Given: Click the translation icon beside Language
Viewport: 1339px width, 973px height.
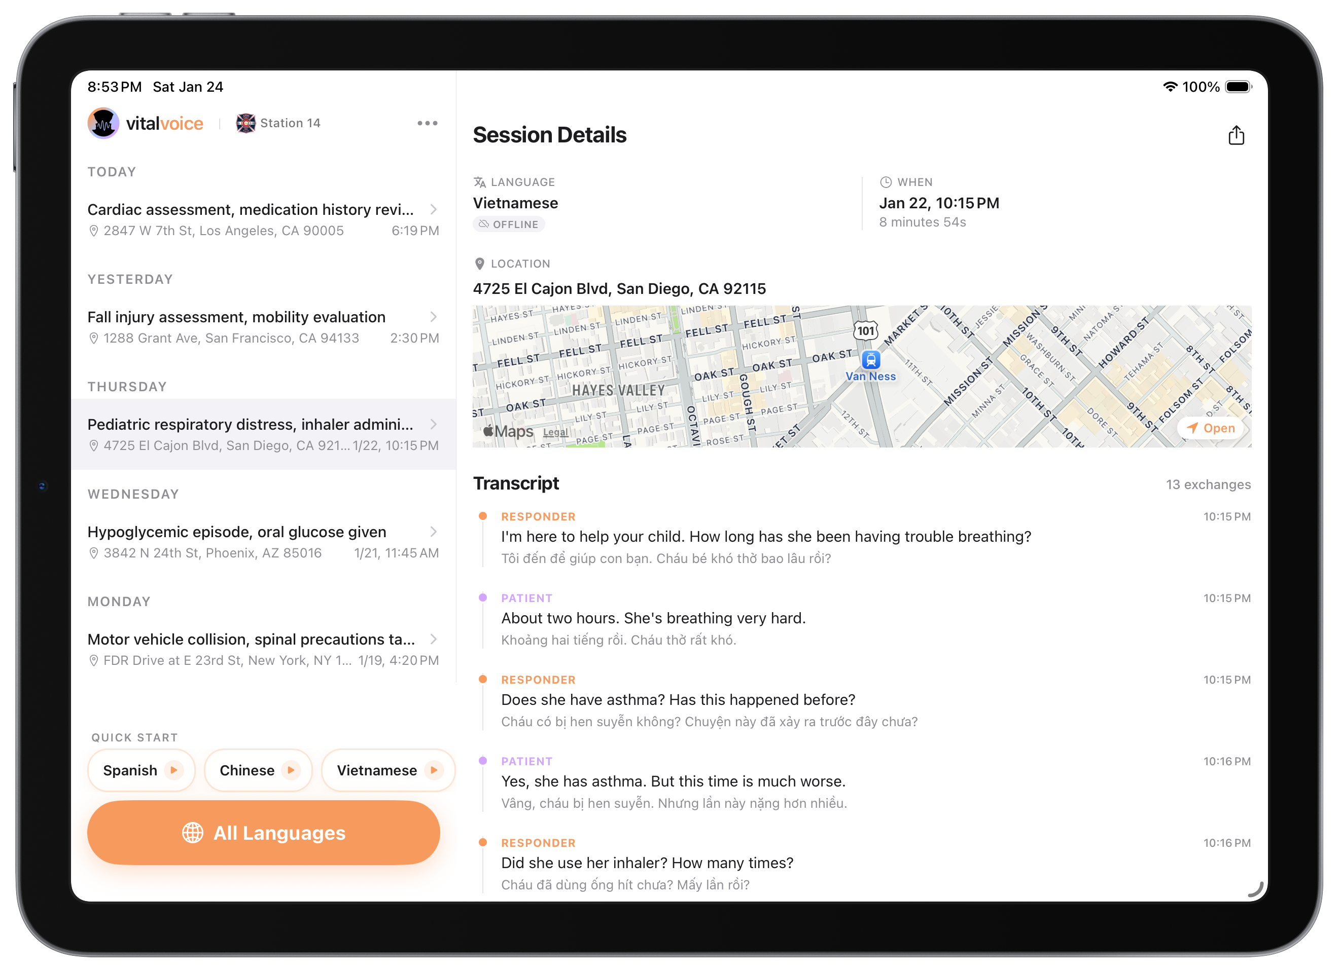Looking at the screenshot, I should pos(479,182).
